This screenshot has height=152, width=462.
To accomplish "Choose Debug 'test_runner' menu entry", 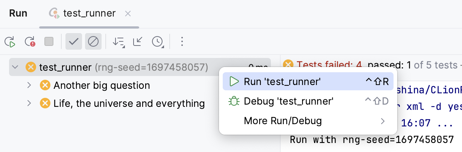I will (289, 101).
